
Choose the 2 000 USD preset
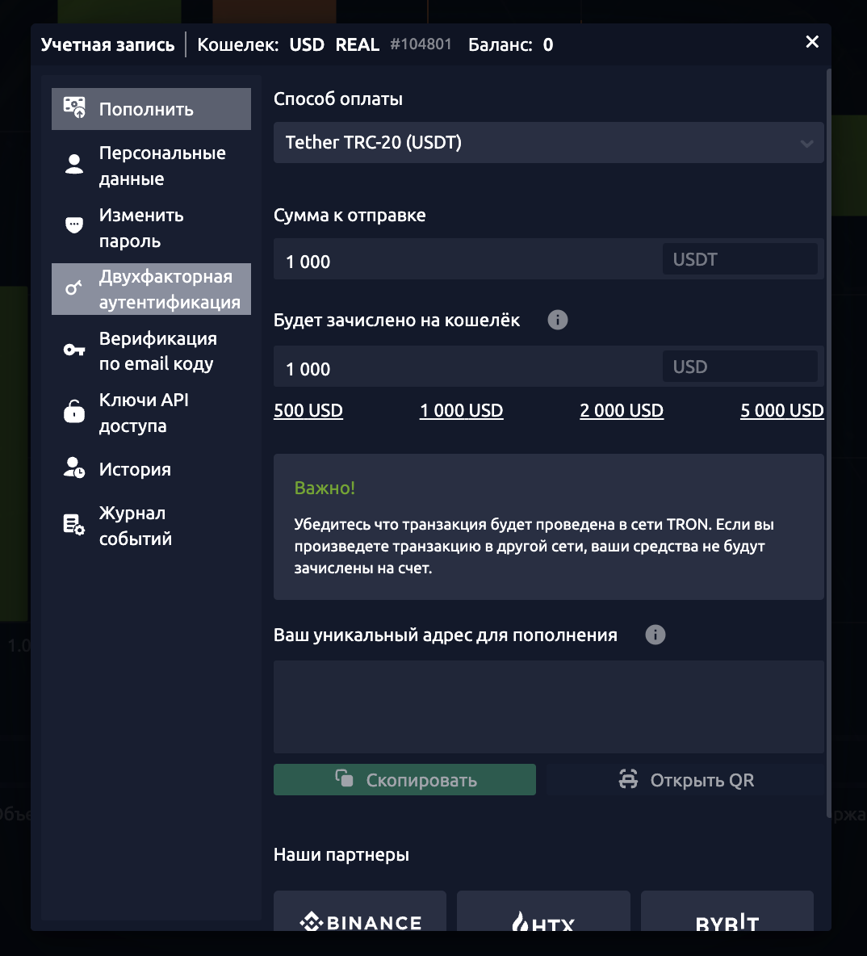pos(622,410)
